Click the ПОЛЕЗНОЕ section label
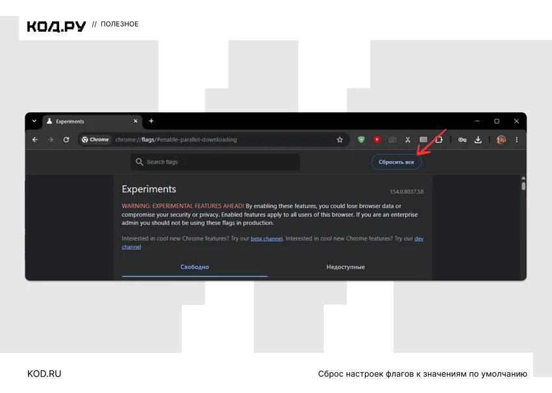This screenshot has width=552, height=393. pos(119,24)
